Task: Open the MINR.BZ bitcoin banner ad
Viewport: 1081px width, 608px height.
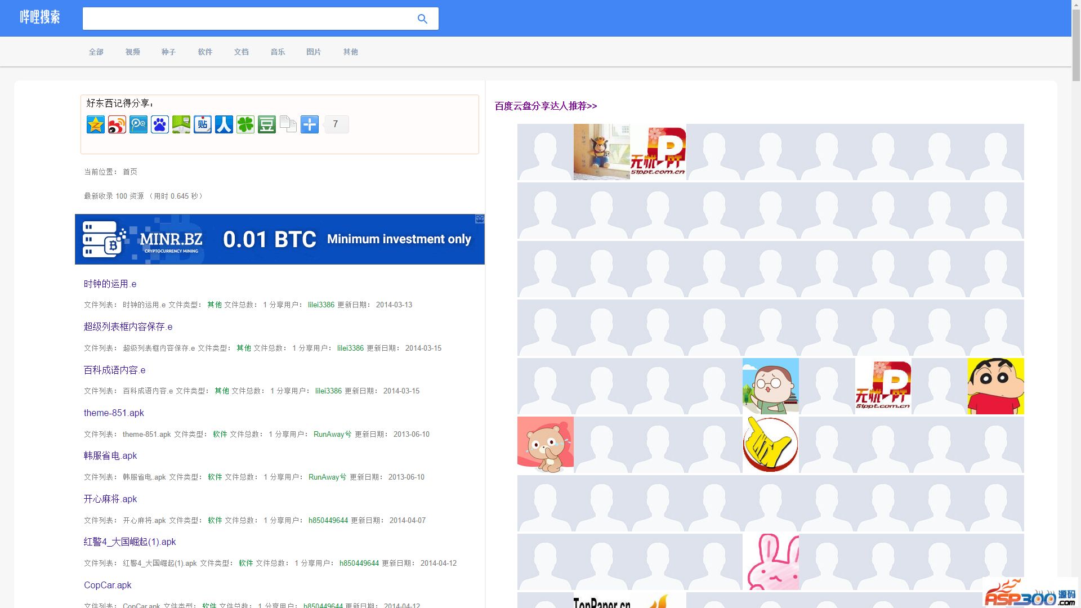Action: point(279,239)
